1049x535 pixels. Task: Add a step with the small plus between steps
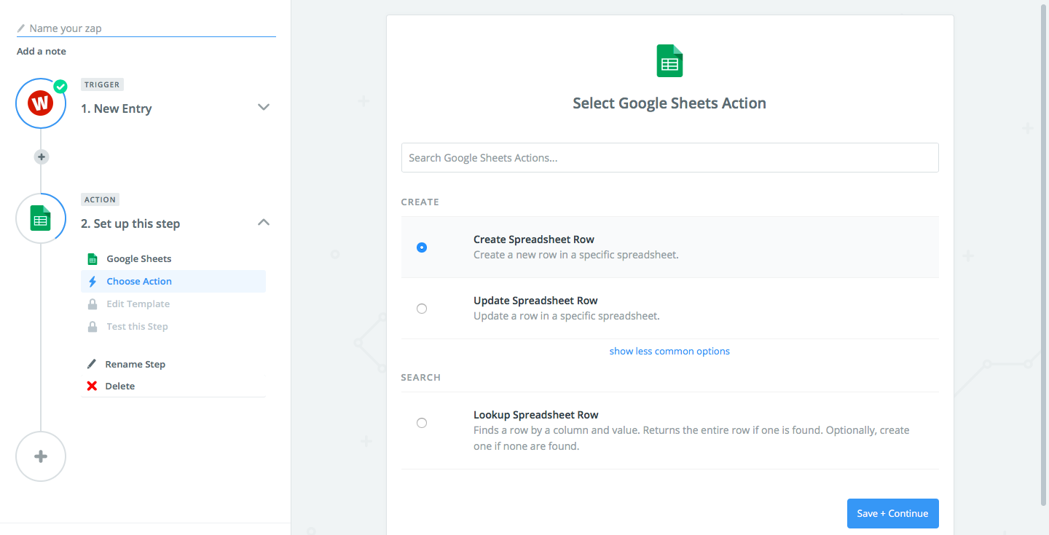coord(42,156)
